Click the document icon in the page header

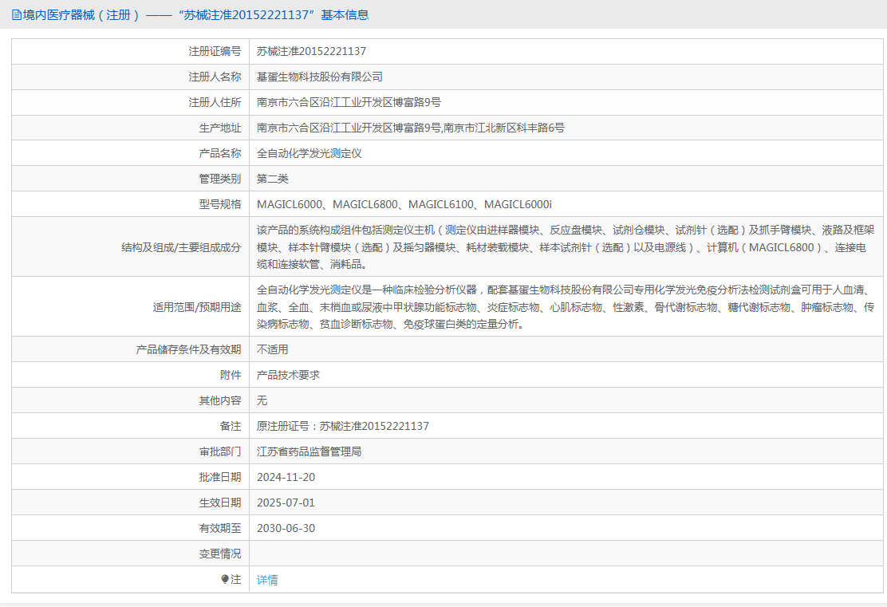pyautogui.click(x=17, y=14)
